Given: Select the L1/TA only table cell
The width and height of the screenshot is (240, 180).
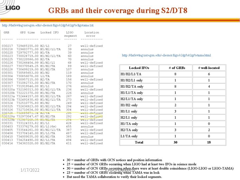Looking at the screenshot, I should 139,136.
